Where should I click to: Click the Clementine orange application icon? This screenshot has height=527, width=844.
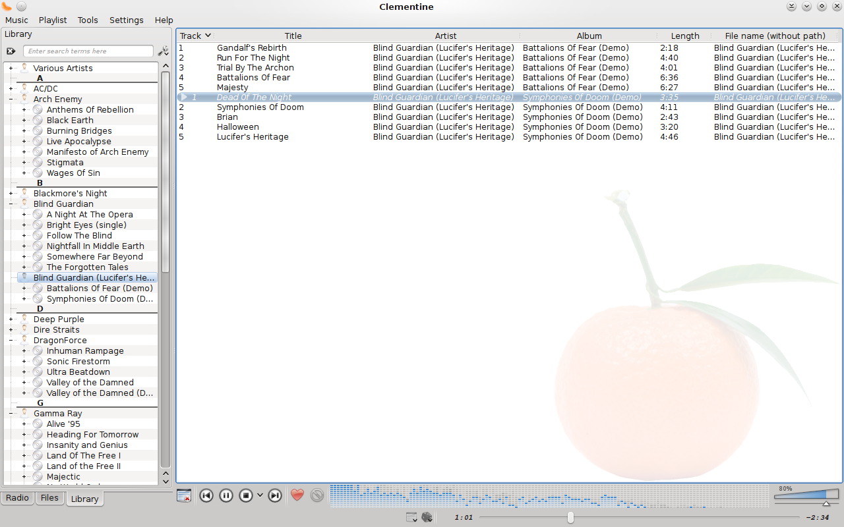(x=7, y=7)
